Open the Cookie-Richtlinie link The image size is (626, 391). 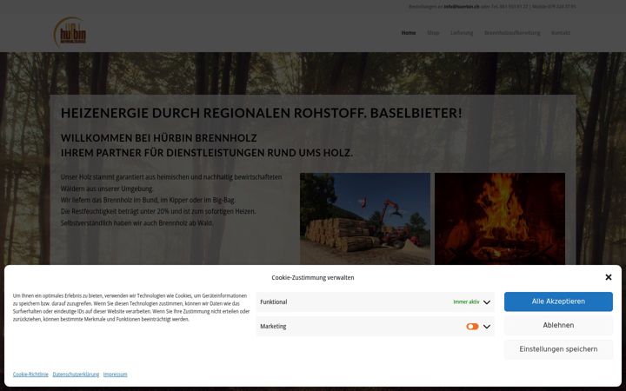[30, 374]
